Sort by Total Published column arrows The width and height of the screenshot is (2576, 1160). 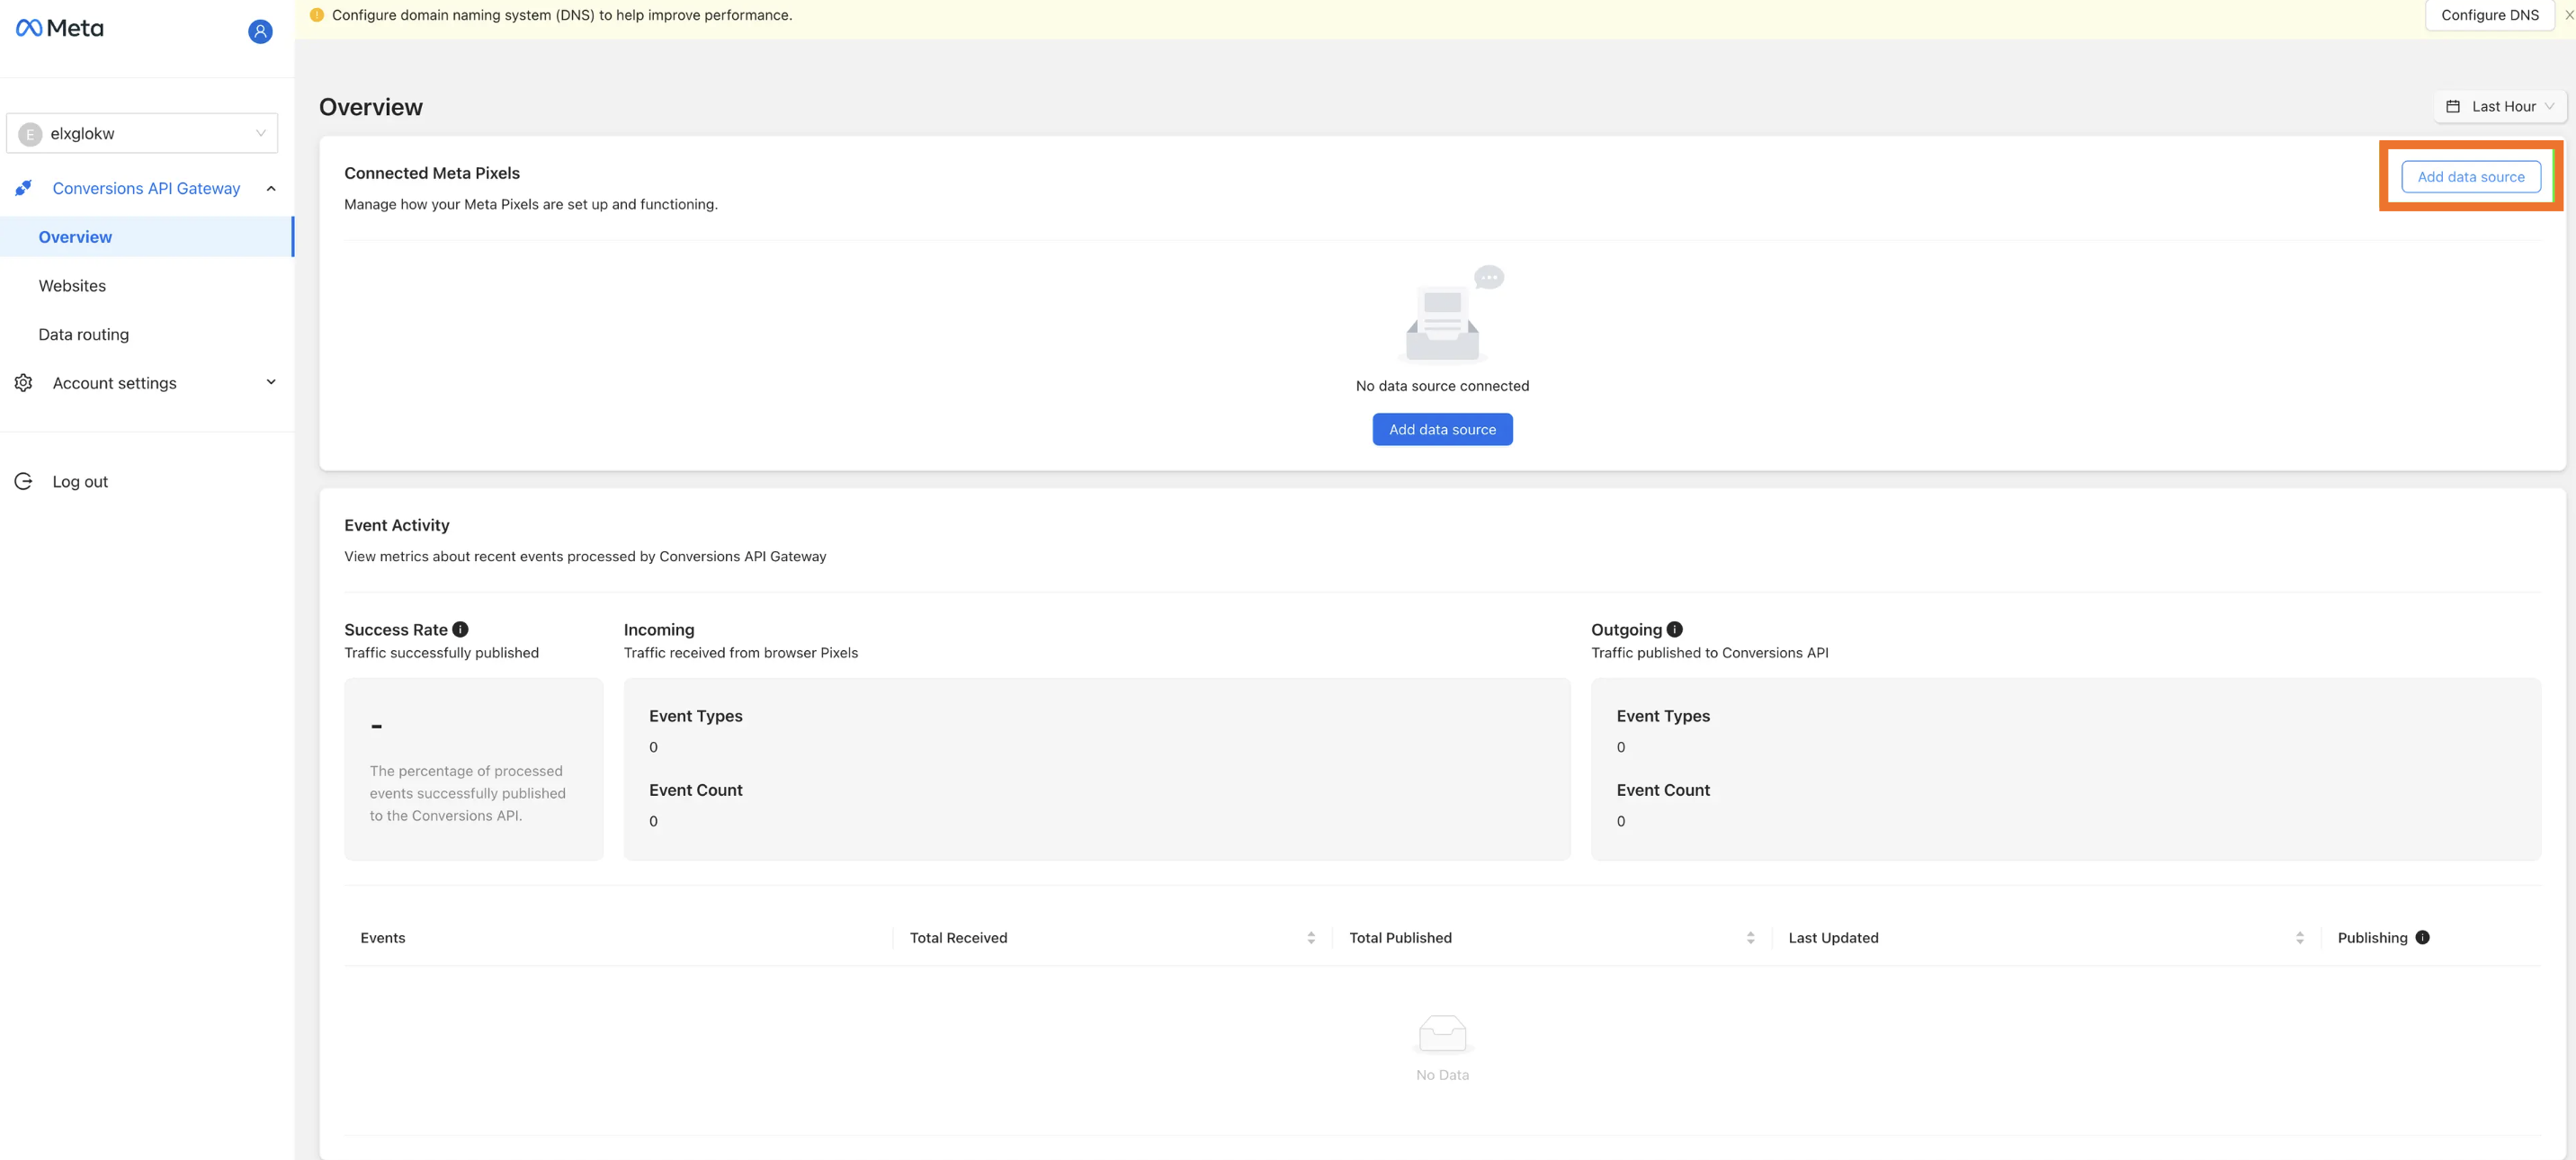click(1750, 938)
